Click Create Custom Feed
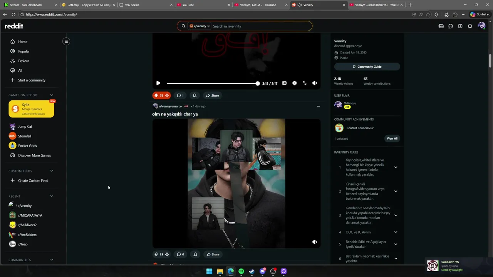493x277 pixels. point(33,180)
